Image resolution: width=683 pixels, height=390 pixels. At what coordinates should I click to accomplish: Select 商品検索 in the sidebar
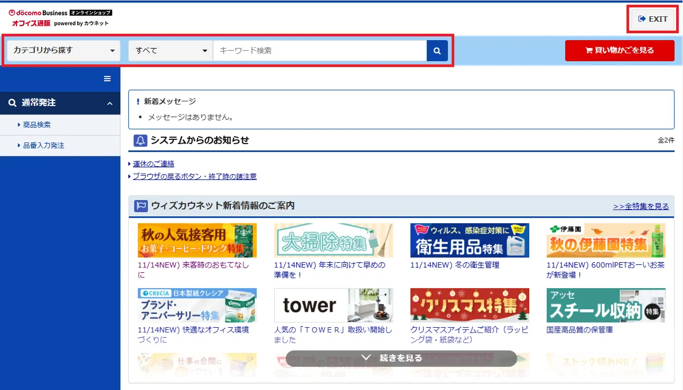click(37, 125)
